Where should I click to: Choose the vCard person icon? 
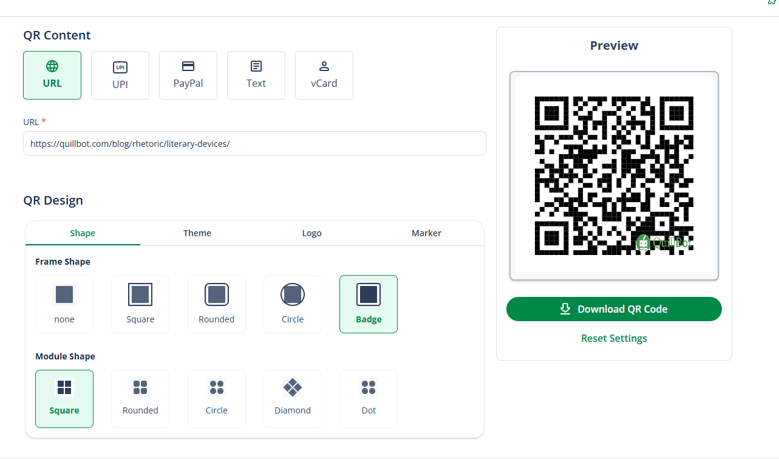tap(324, 66)
